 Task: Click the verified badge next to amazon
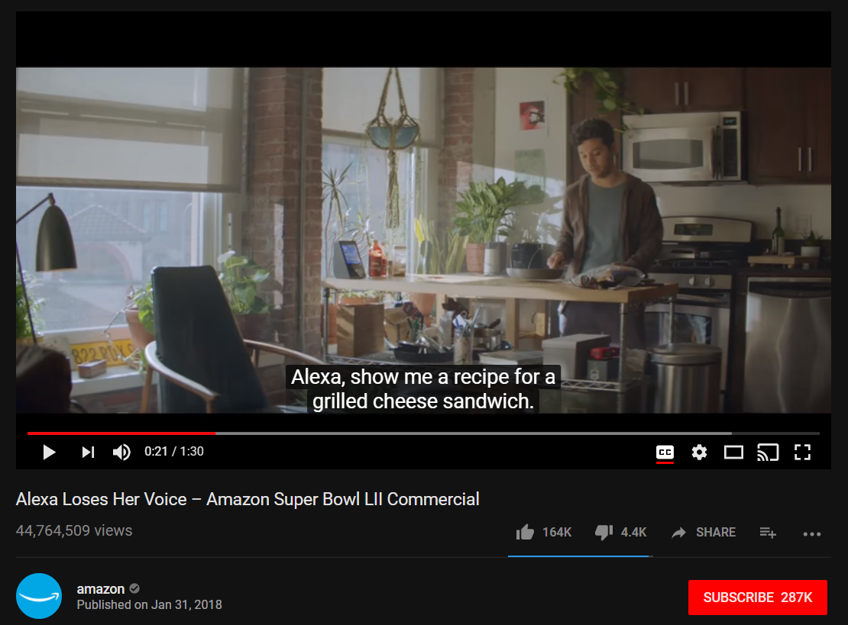click(134, 589)
